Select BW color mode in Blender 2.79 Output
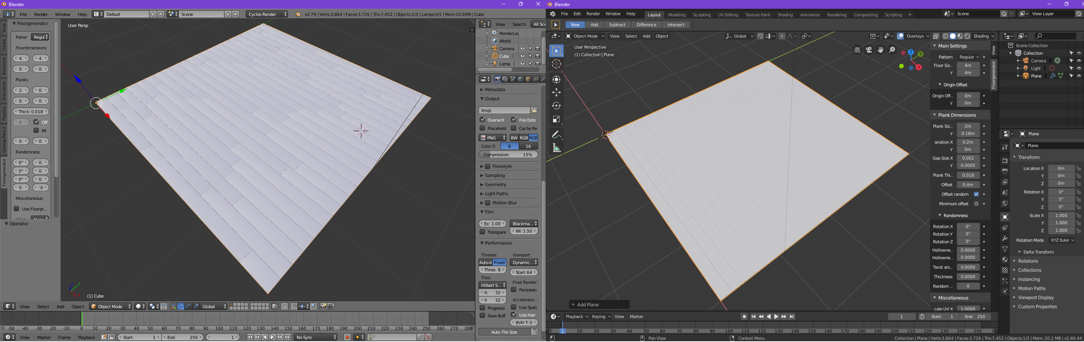 [x=514, y=138]
